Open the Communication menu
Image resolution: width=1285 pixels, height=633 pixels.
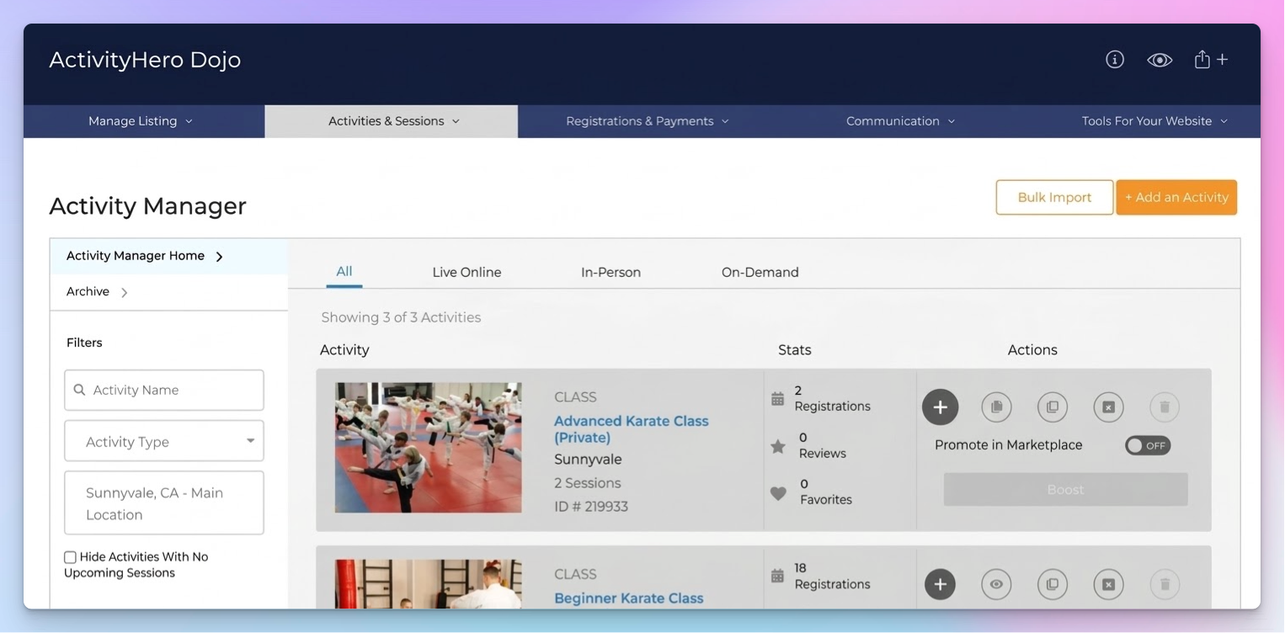tap(900, 121)
